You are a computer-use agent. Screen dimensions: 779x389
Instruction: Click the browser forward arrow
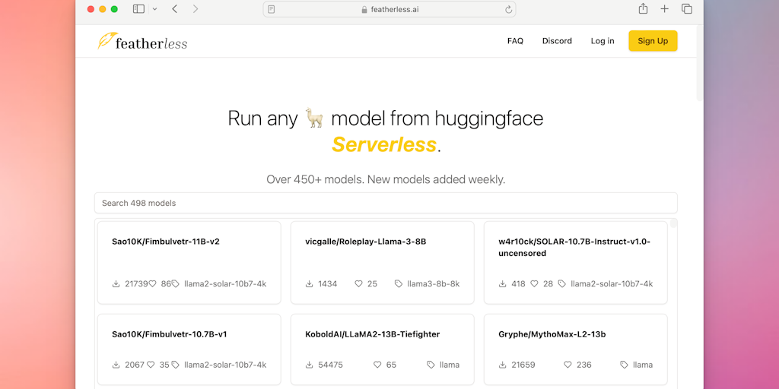coord(196,9)
